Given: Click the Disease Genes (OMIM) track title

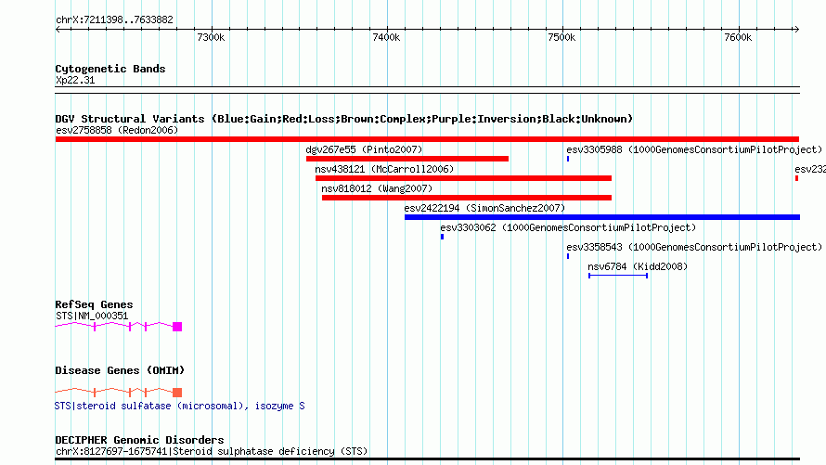Looking at the screenshot, I should coord(120,370).
